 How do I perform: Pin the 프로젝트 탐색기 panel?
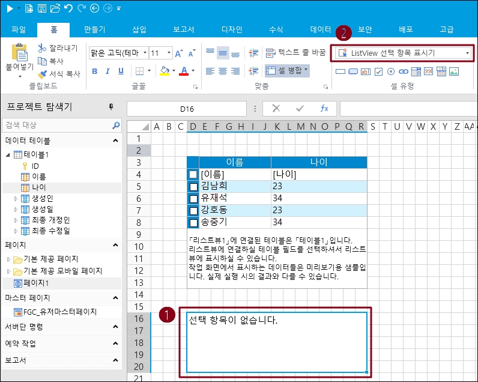(x=111, y=107)
